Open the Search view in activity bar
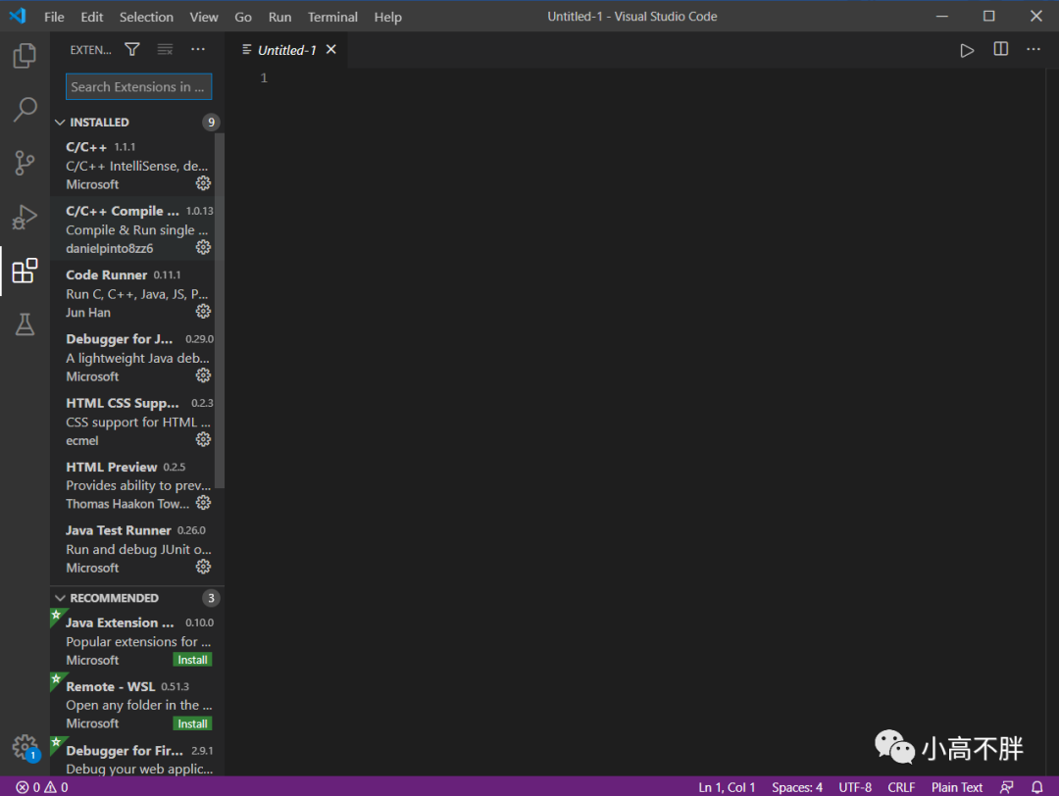Viewport: 1059px width, 796px height. [25, 110]
